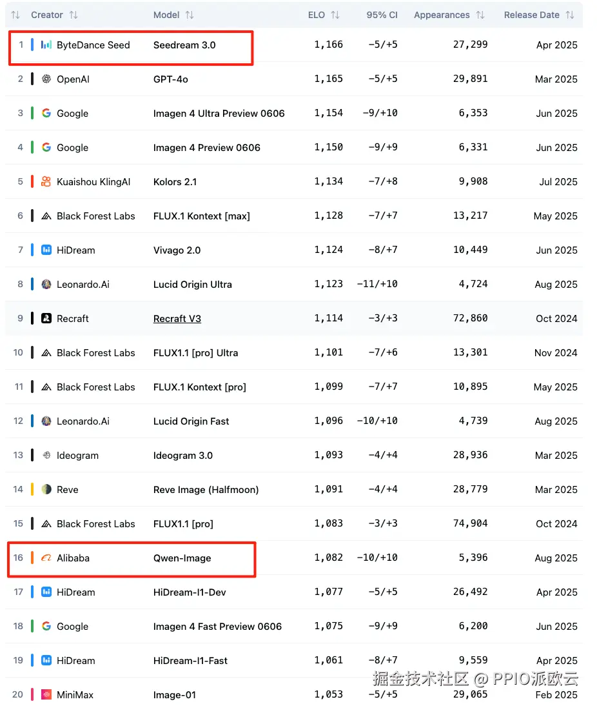Click the ELO value 1,082 for Qwen-Image
The height and width of the screenshot is (706, 597).
click(328, 558)
